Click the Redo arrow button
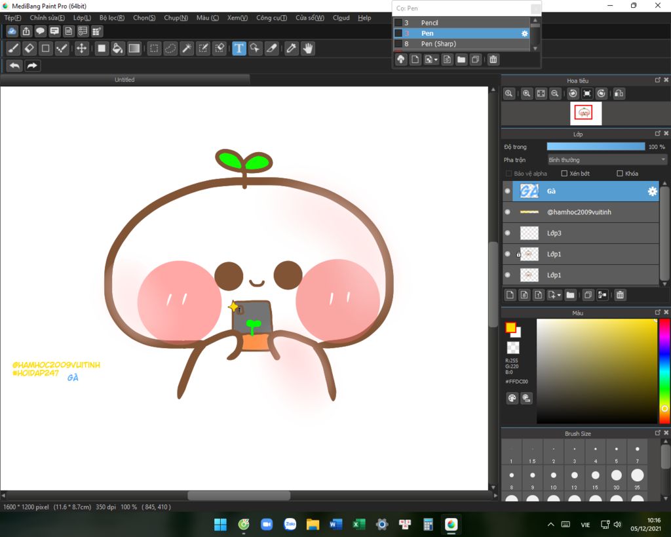671x537 pixels. click(x=32, y=66)
